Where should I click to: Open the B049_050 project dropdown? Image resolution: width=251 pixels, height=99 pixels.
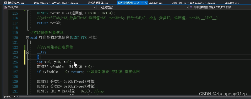[x=94, y=7]
